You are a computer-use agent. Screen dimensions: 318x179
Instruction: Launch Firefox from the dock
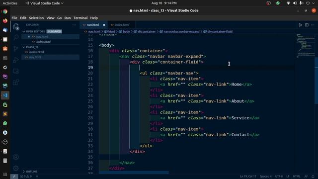(5, 21)
